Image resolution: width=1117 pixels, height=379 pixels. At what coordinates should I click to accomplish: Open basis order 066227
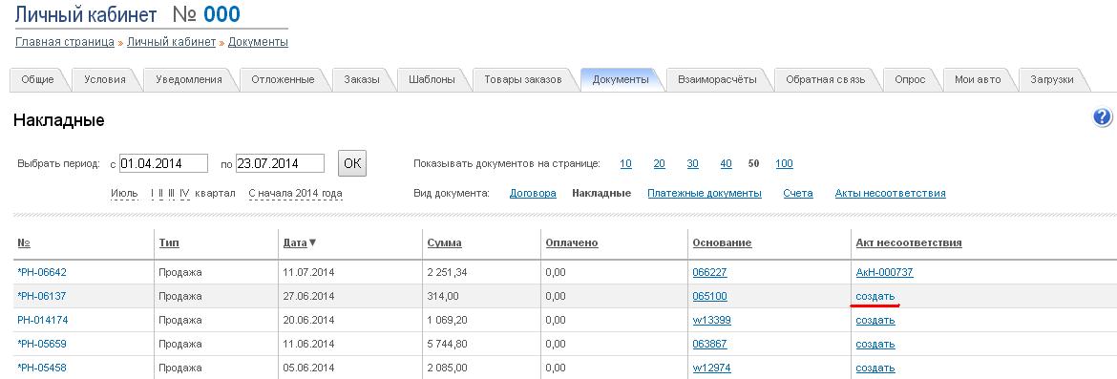709,272
